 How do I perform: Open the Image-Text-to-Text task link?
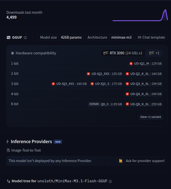(26, 150)
